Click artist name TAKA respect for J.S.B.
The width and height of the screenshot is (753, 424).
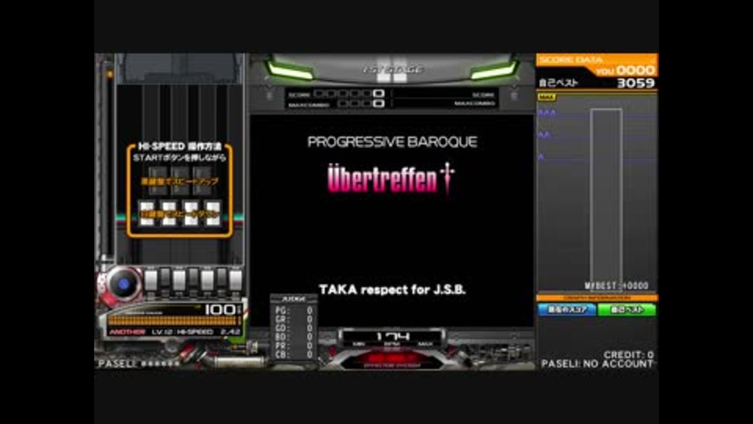point(392,290)
